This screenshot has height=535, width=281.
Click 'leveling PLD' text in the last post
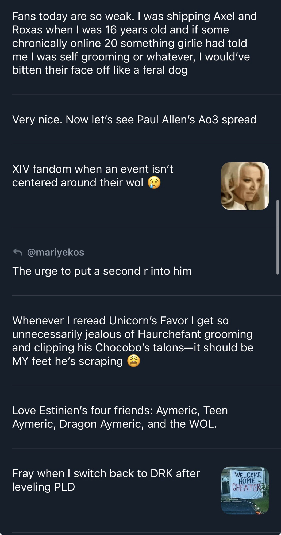pyautogui.click(x=44, y=487)
